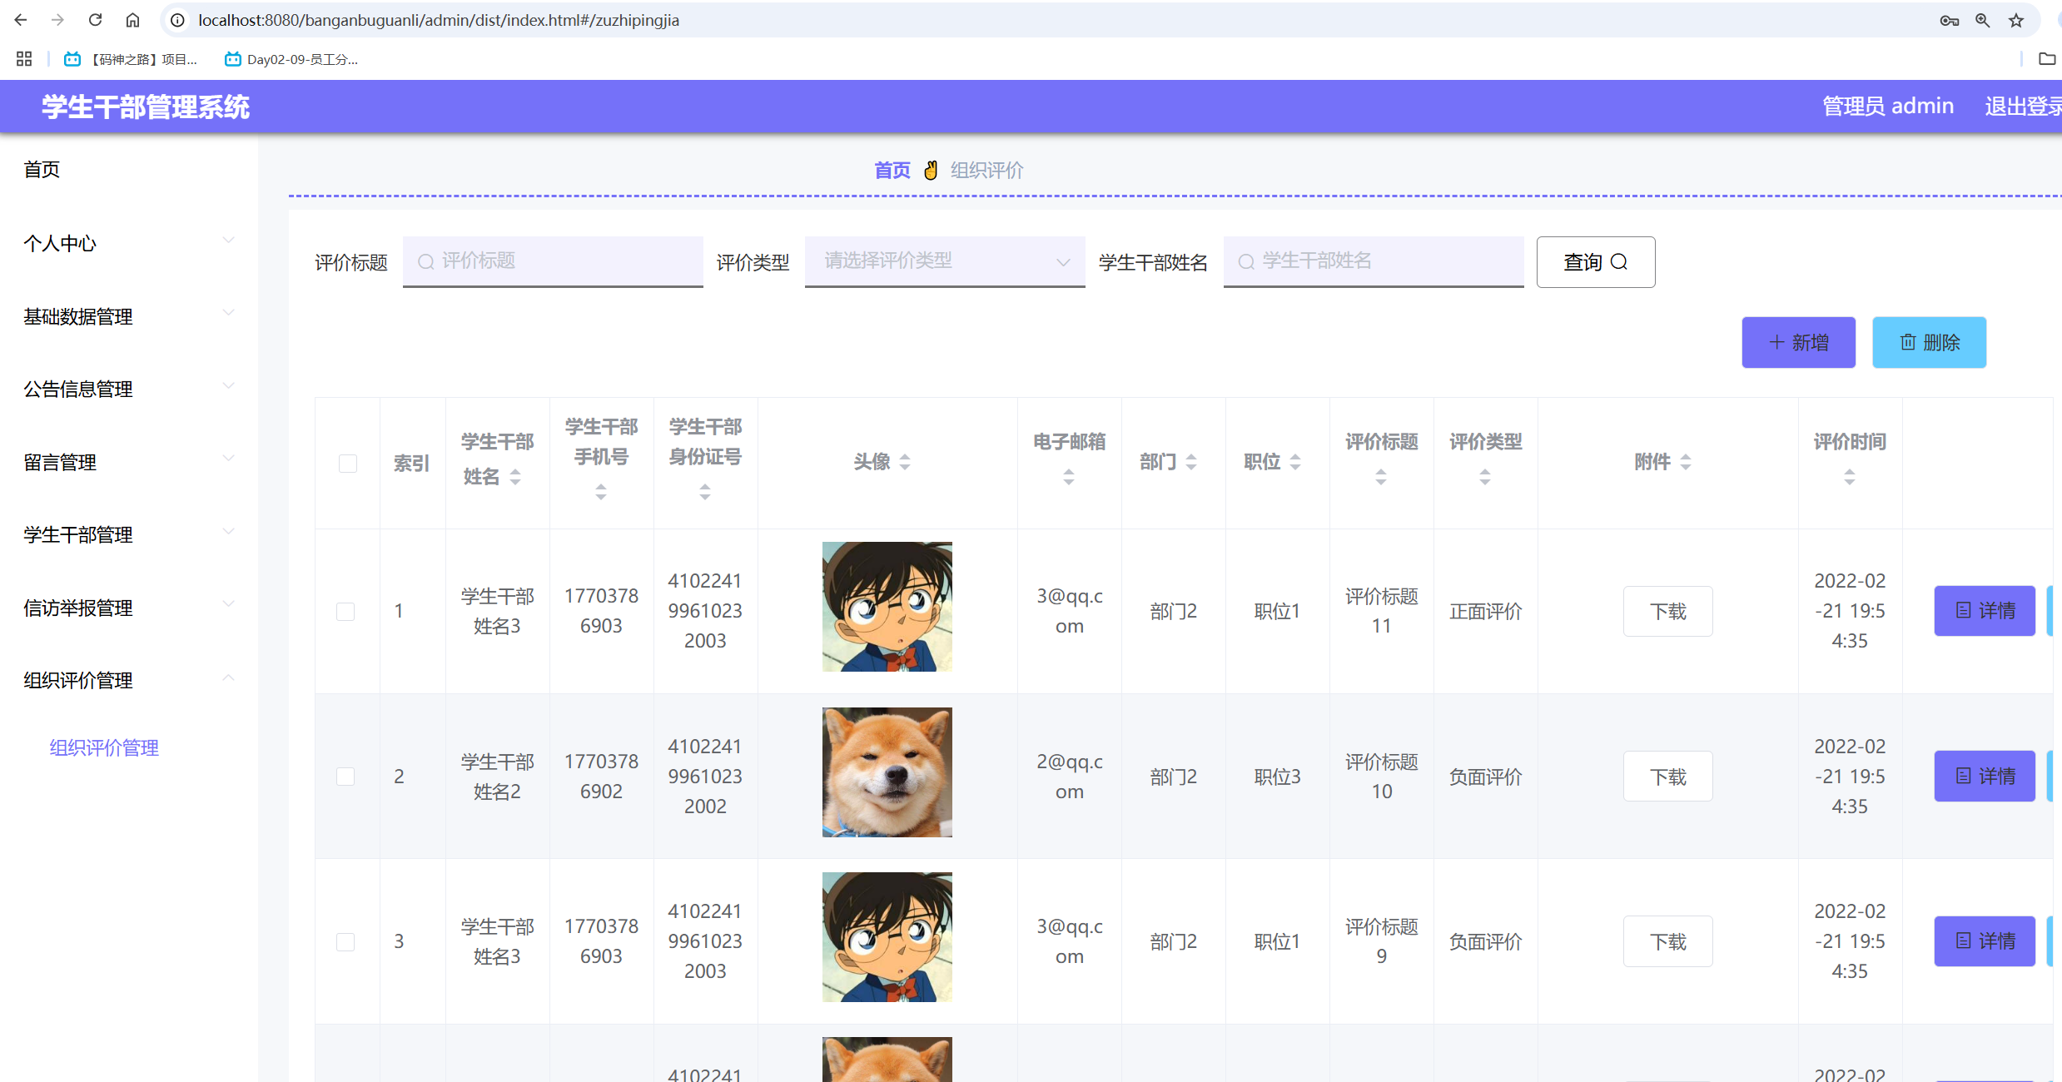Check the select-all checkbox in table header
The width and height of the screenshot is (2062, 1082).
347,464
